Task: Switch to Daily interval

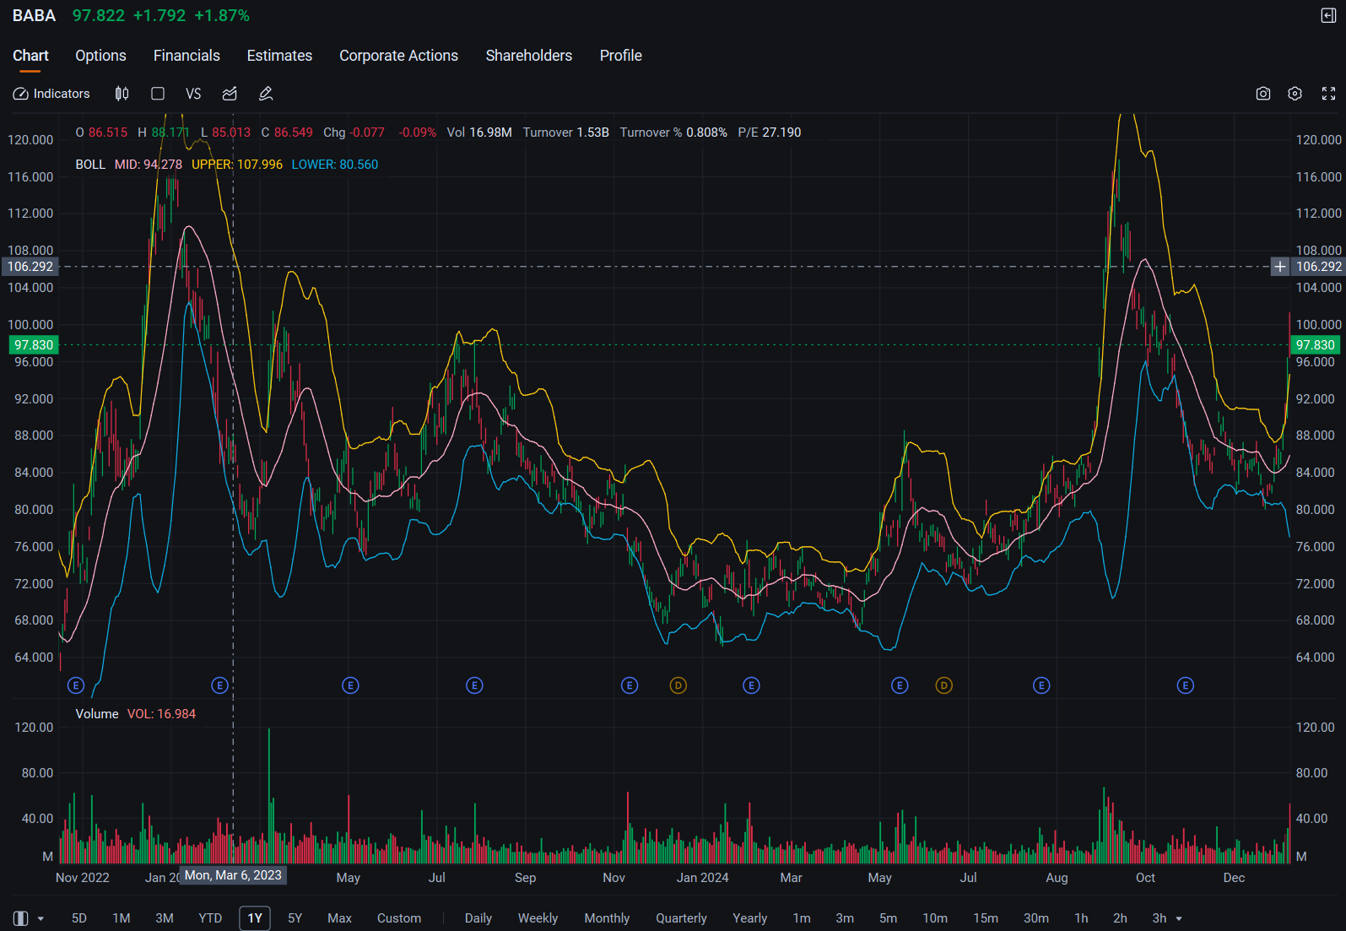Action: pyautogui.click(x=478, y=918)
